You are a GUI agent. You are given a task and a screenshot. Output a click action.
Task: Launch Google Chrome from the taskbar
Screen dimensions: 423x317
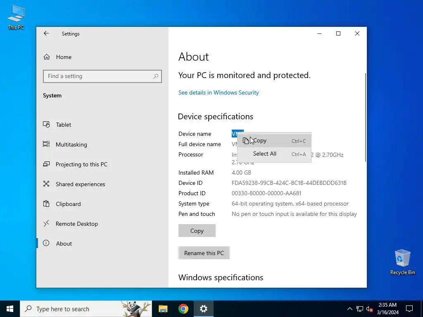[x=183, y=309]
